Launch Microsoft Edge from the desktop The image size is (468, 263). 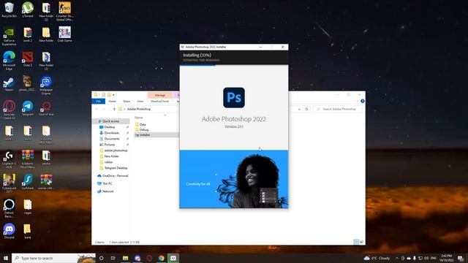(x=9, y=61)
